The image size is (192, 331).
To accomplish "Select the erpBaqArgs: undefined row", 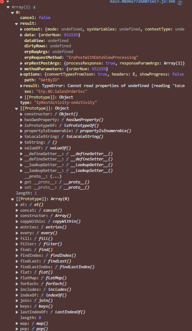I will pyautogui.click(x=49, y=52).
